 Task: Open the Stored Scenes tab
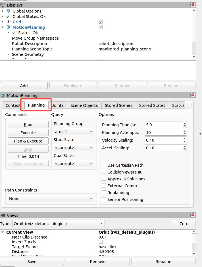(x=118, y=105)
